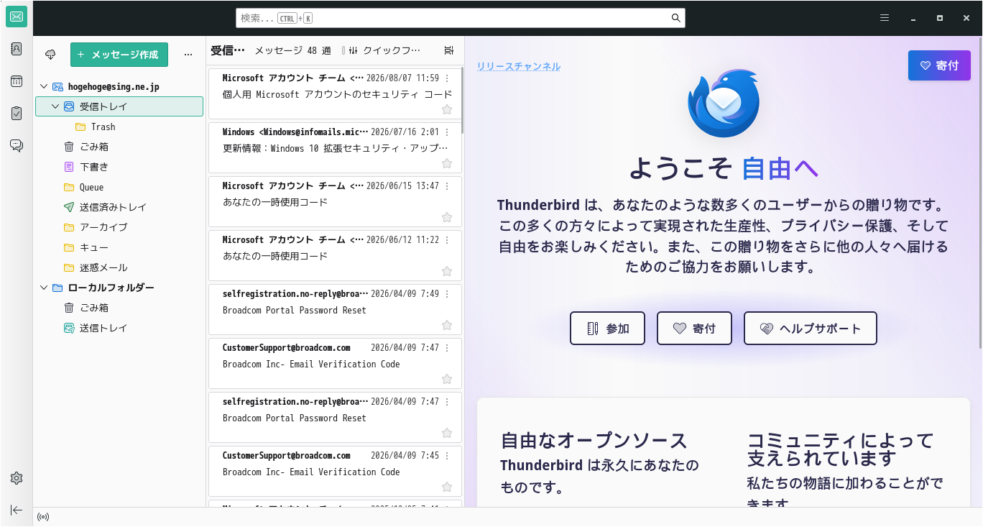
Task: Open message list display options
Action: click(449, 50)
